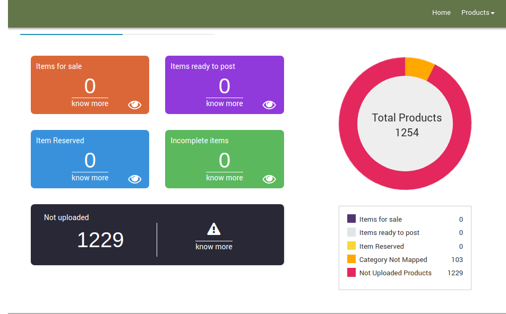The image size is (506, 314).
Task: Click the orange segment of the donut chart
Action: coord(418,68)
